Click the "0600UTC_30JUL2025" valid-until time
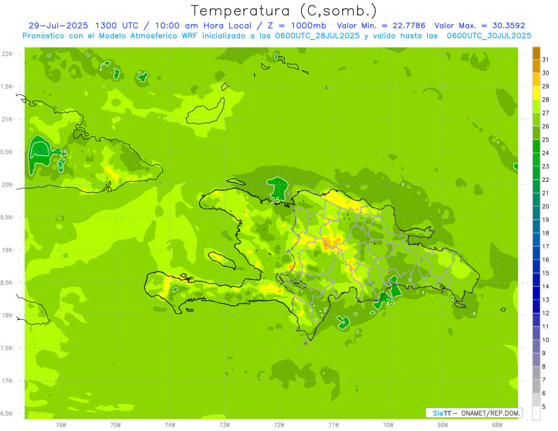The height and width of the screenshot is (431, 558). [x=489, y=36]
